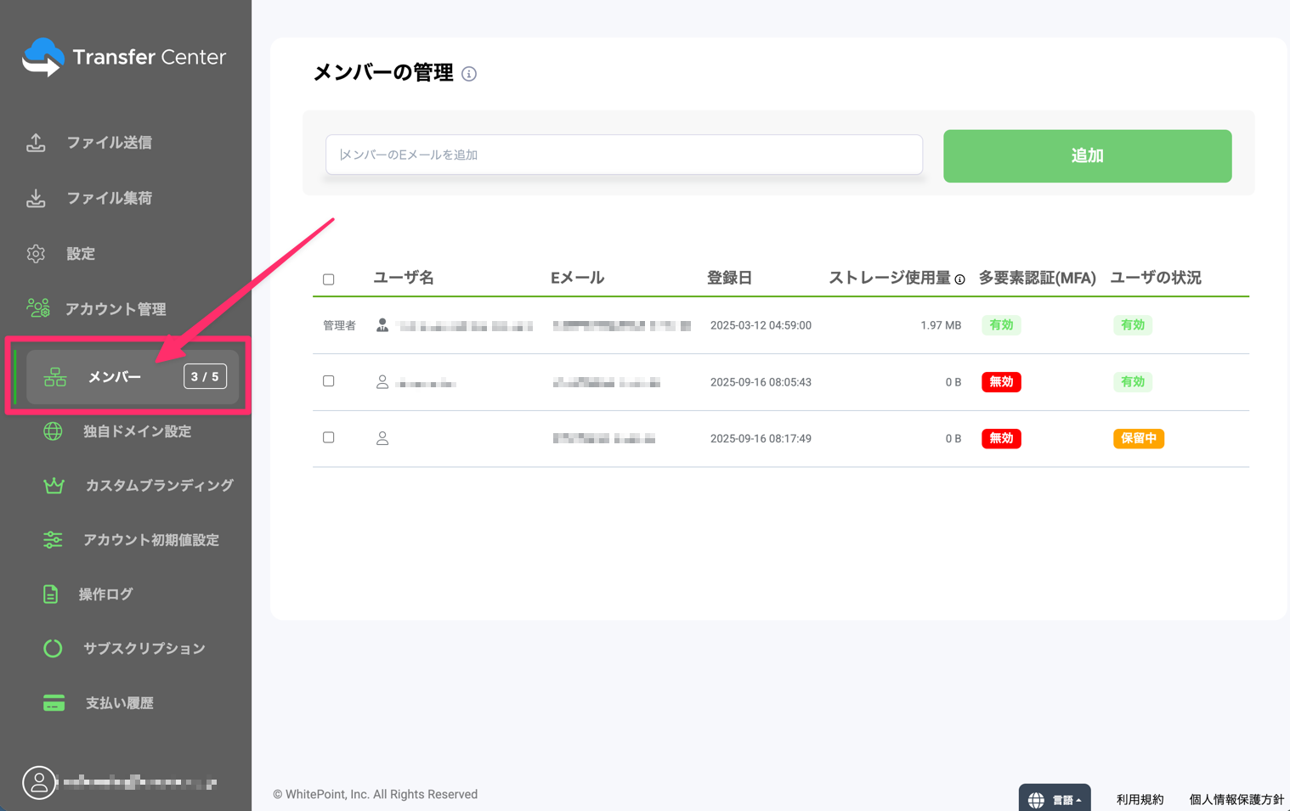This screenshot has height=811, width=1290.
Task: Open the info tooltip beside メンバーの管理
Action: click(x=469, y=75)
